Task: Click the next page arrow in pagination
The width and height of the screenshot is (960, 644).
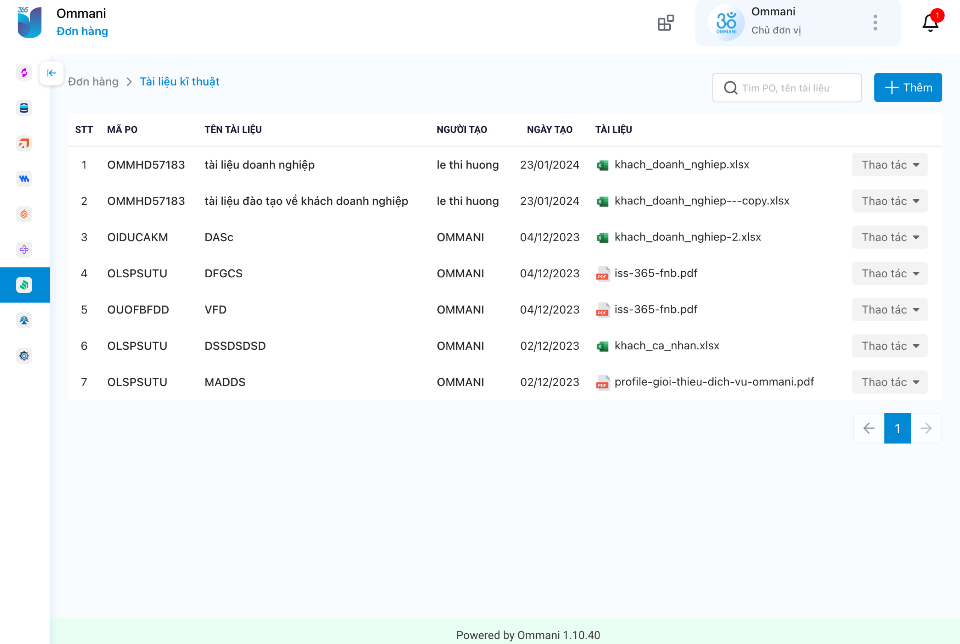Action: point(925,428)
